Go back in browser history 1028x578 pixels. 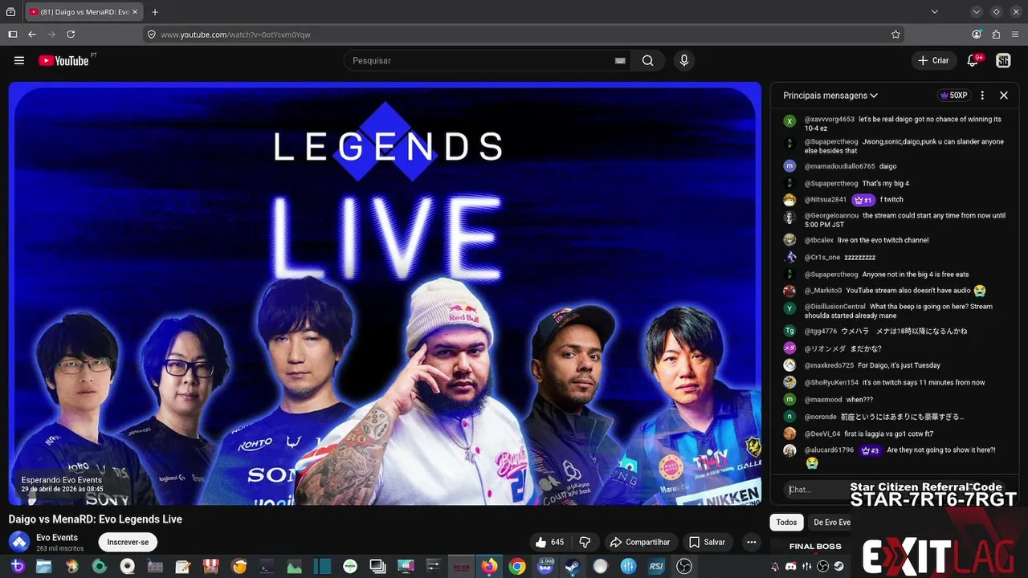pyautogui.click(x=32, y=35)
